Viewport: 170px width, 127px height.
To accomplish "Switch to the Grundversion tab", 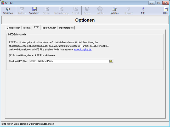I will tap(13, 28).
